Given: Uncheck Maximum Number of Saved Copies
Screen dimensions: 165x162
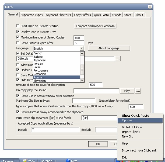Looking at the screenshot, I should [x=18, y=37].
